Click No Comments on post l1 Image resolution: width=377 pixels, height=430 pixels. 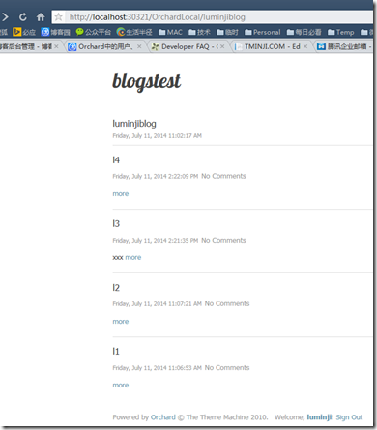[227, 368]
